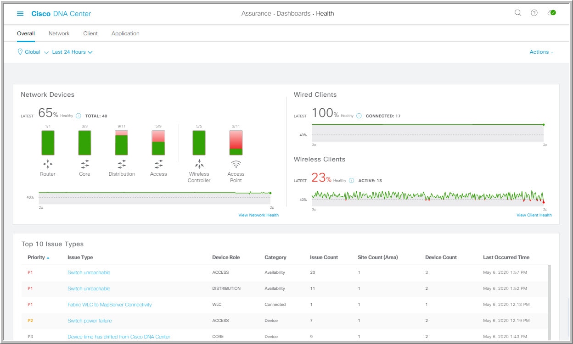Switch to the Network tab
573x344 pixels.
(x=59, y=33)
